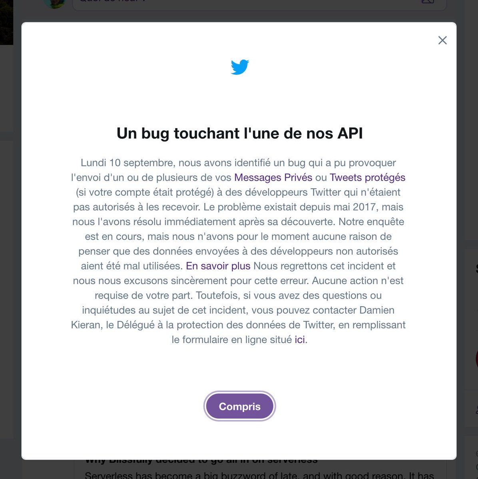Follow the En savoir plus link
Viewport: 478px width, 479px height.
(218, 266)
